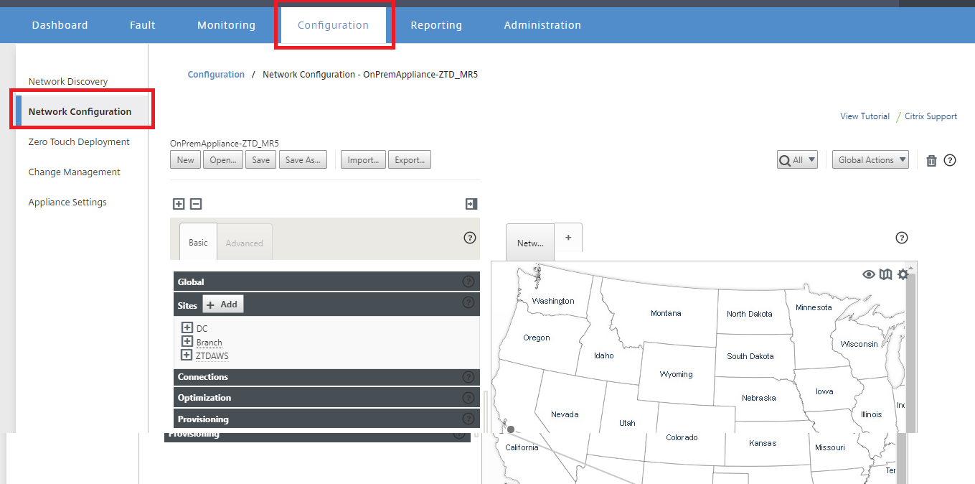
Task: Toggle the eye visibility icon on map
Action: [869, 274]
